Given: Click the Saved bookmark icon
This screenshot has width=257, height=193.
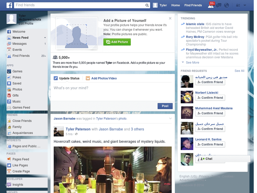Looking at the screenshot, I should tap(9, 83).
